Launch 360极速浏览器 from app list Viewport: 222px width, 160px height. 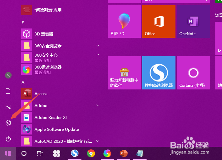pyautogui.click(x=61, y=70)
